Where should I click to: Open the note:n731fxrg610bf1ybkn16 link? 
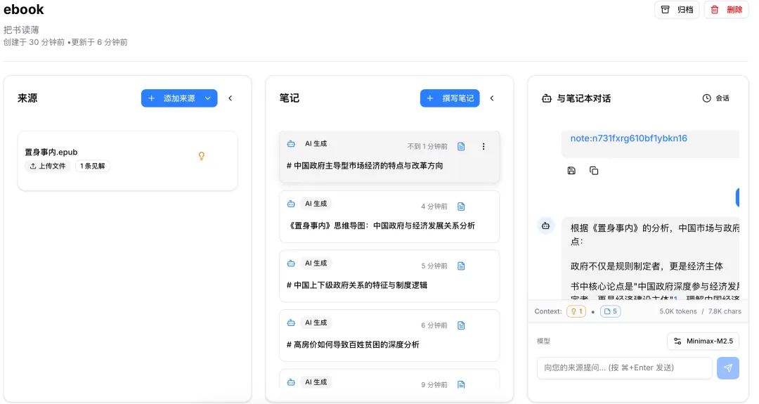tap(628, 138)
